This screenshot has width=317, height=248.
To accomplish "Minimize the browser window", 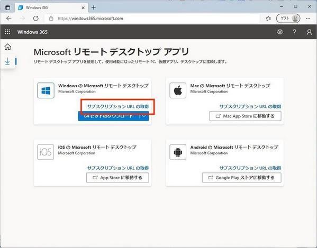I will click(282, 6).
